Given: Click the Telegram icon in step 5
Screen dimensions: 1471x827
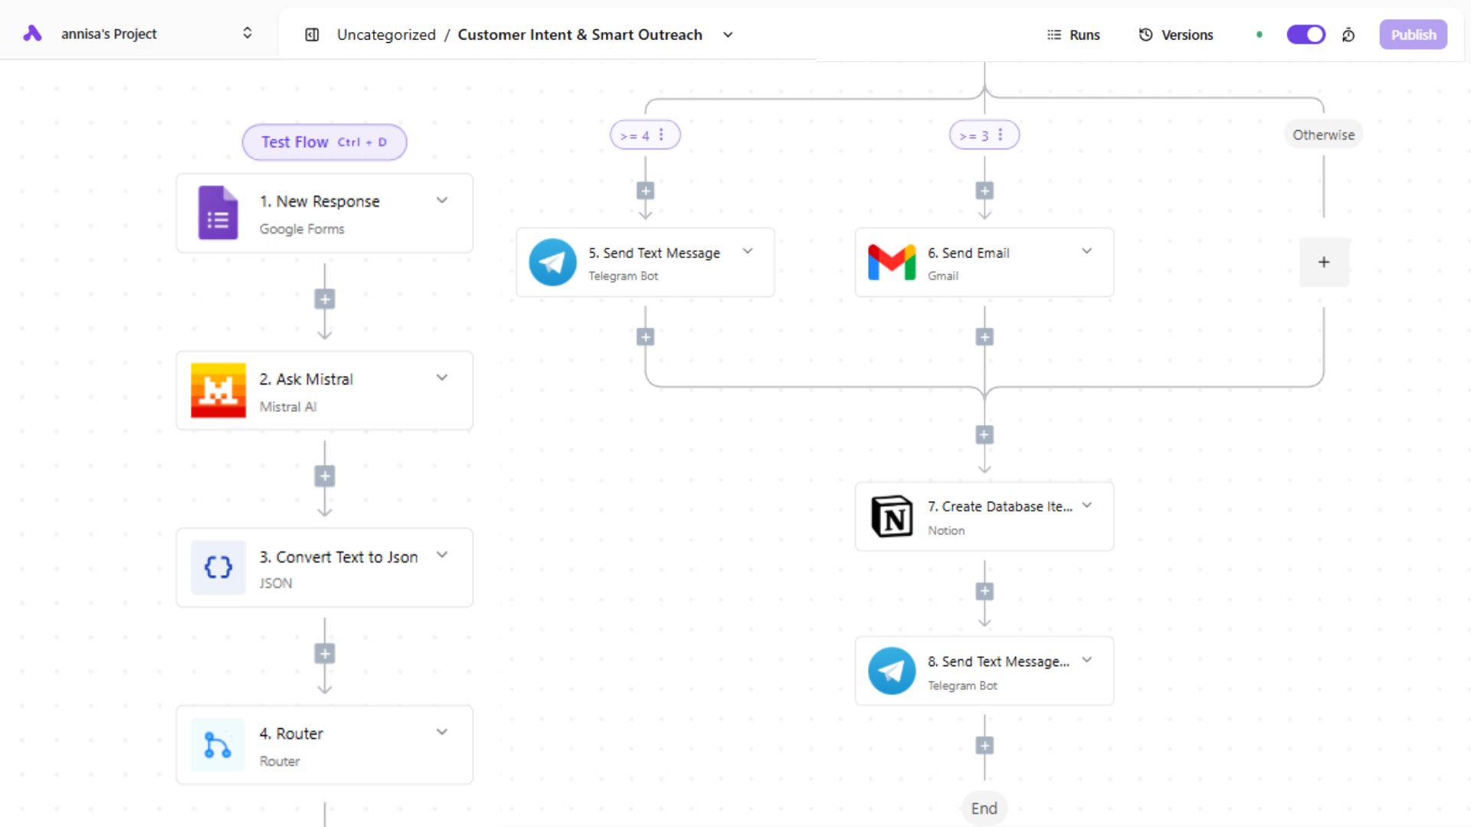Looking at the screenshot, I should pyautogui.click(x=552, y=262).
